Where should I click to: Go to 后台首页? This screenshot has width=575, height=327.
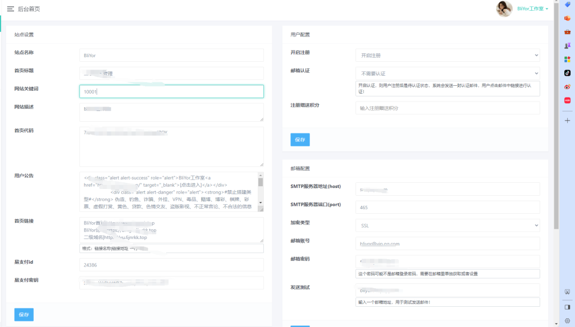29,9
